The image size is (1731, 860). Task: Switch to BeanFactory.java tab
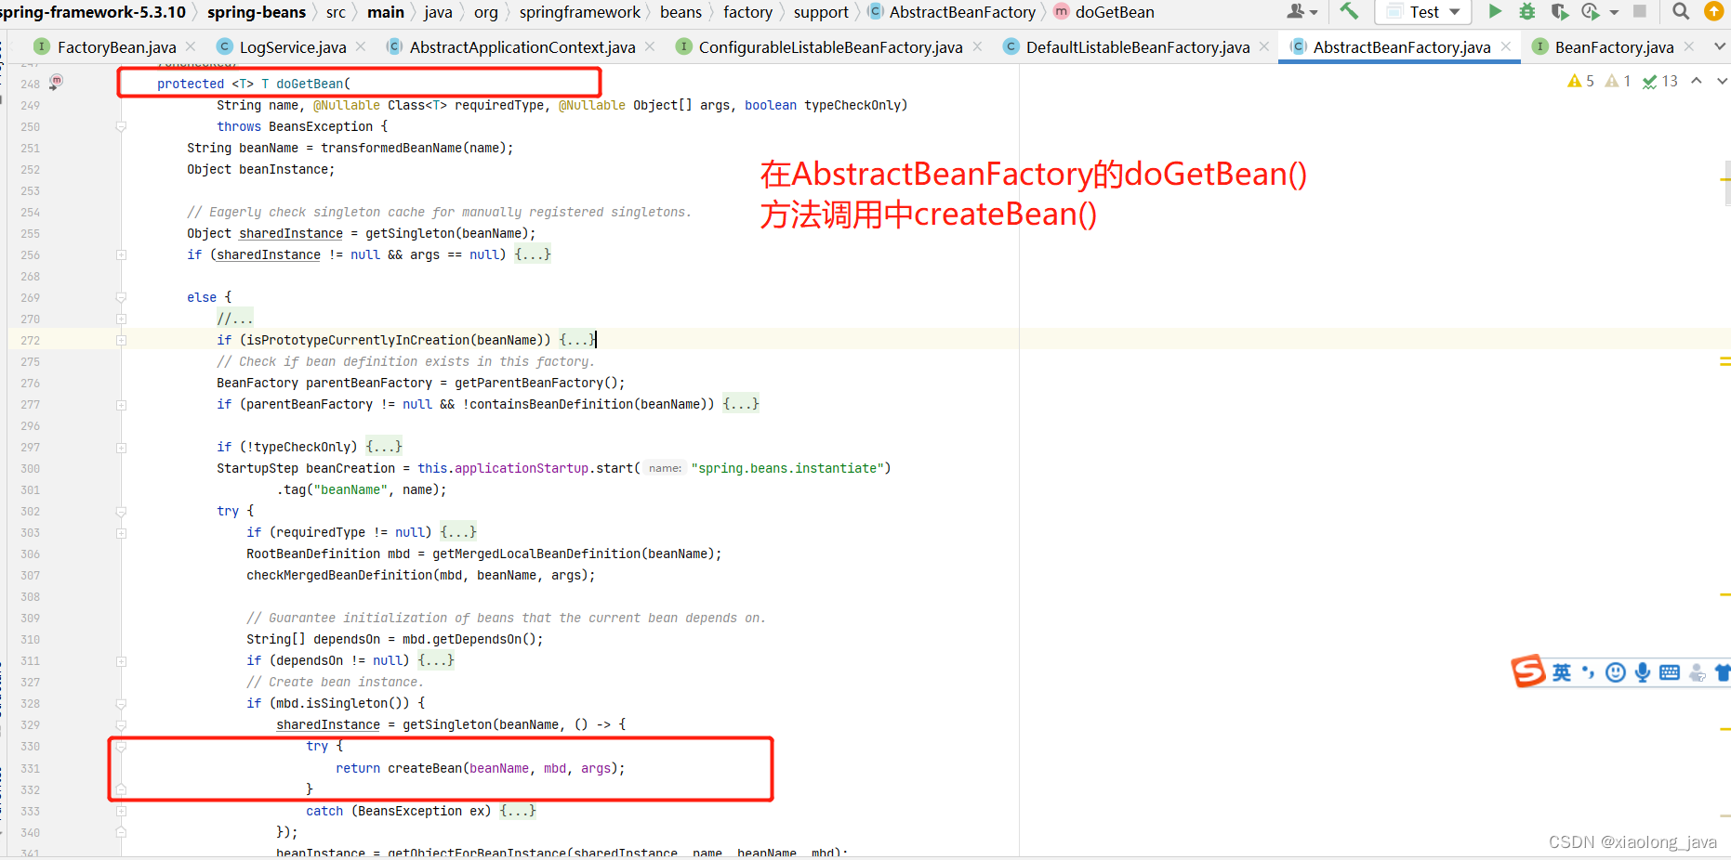(1614, 46)
